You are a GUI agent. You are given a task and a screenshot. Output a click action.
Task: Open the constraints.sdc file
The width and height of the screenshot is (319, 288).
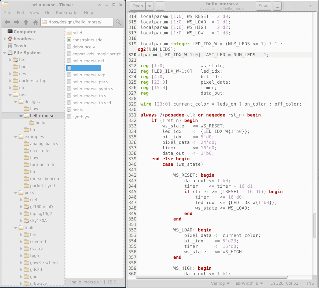pyautogui.click(x=87, y=40)
